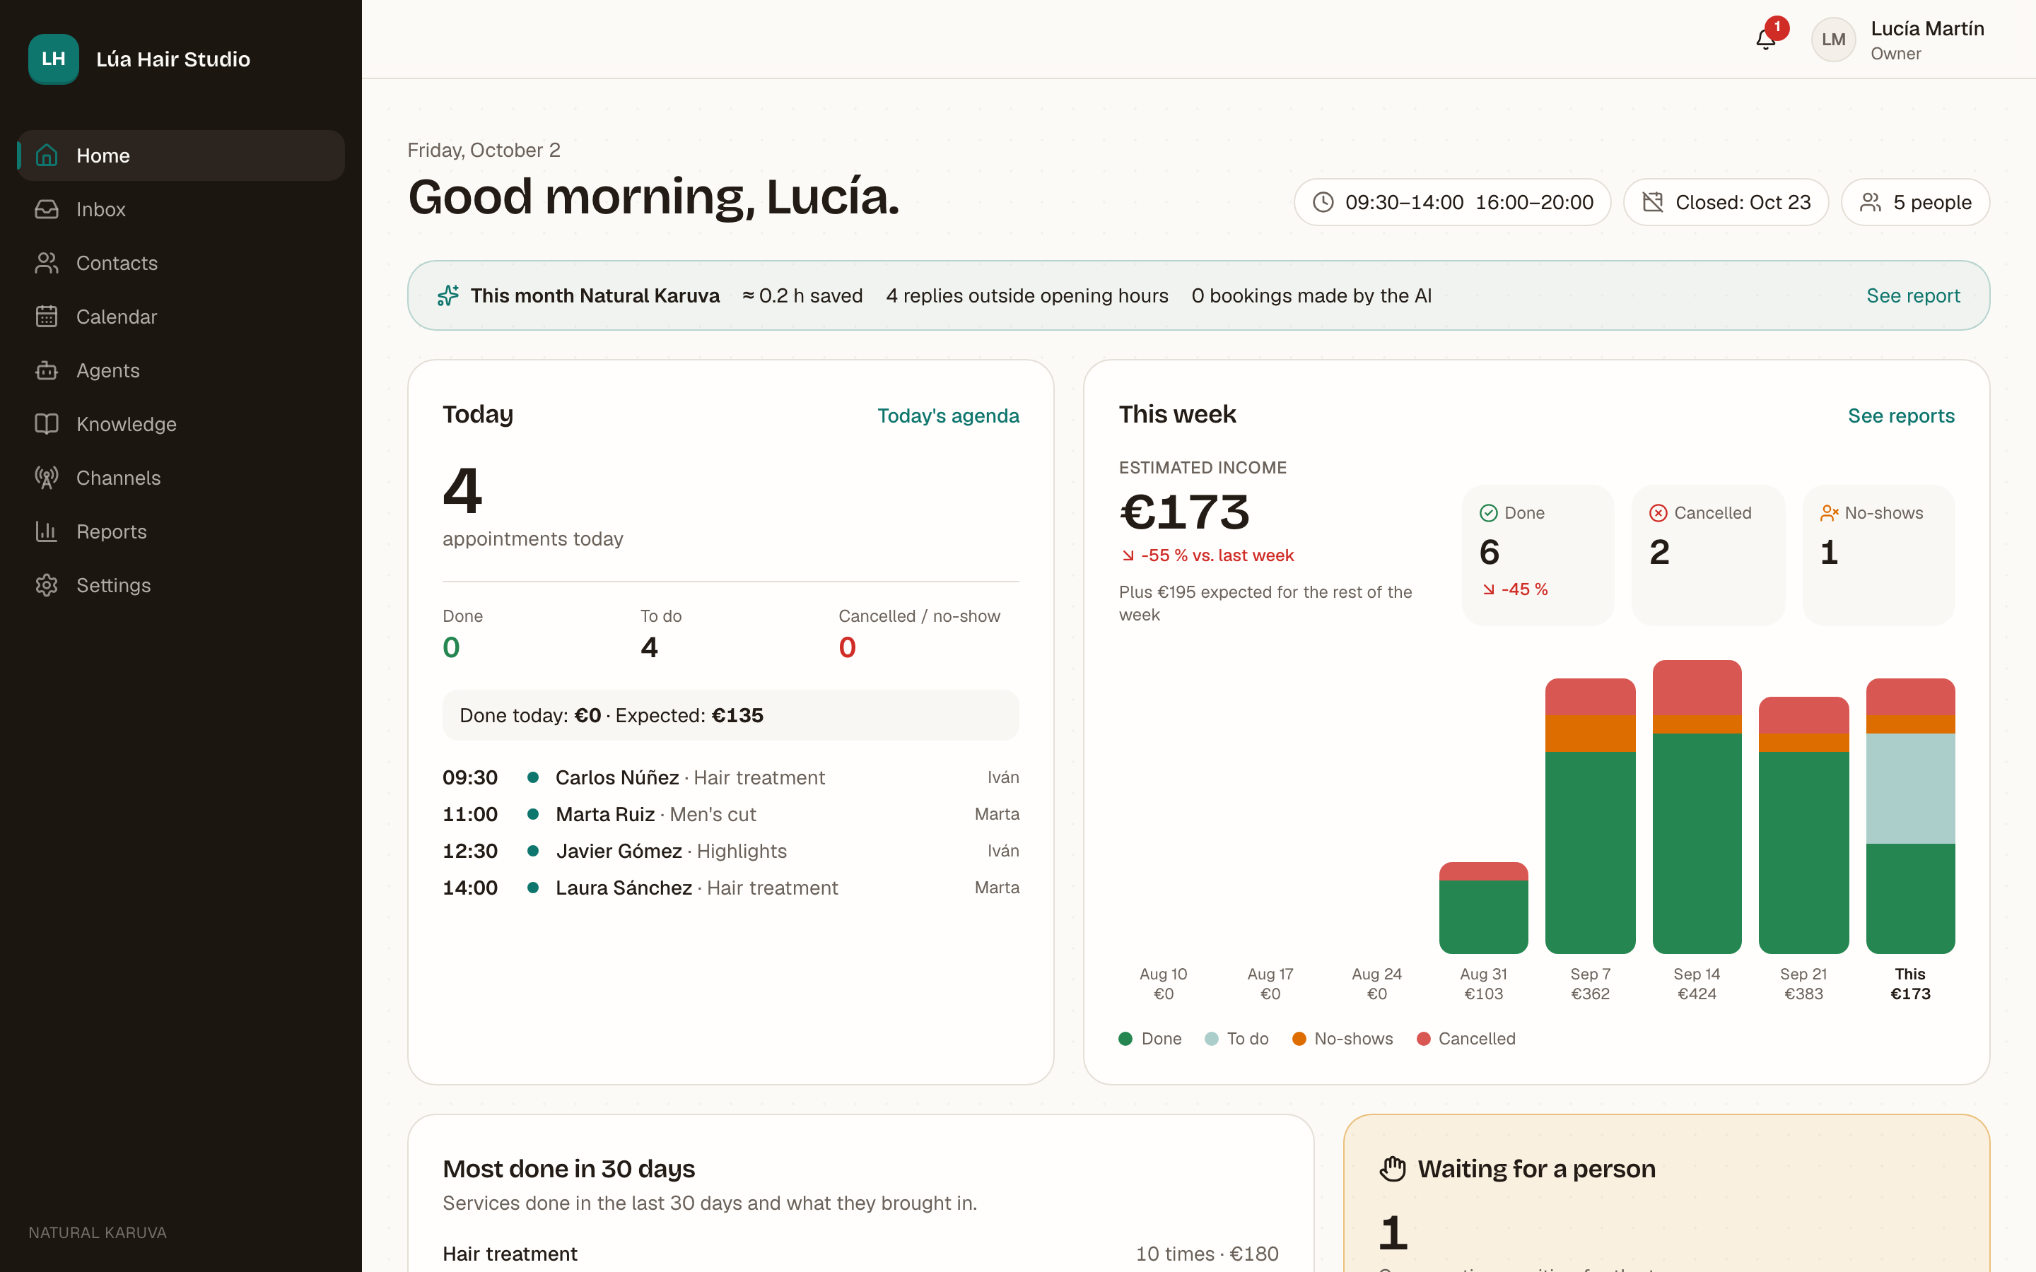Select the Aug 31 bar in chart

tap(1483, 908)
